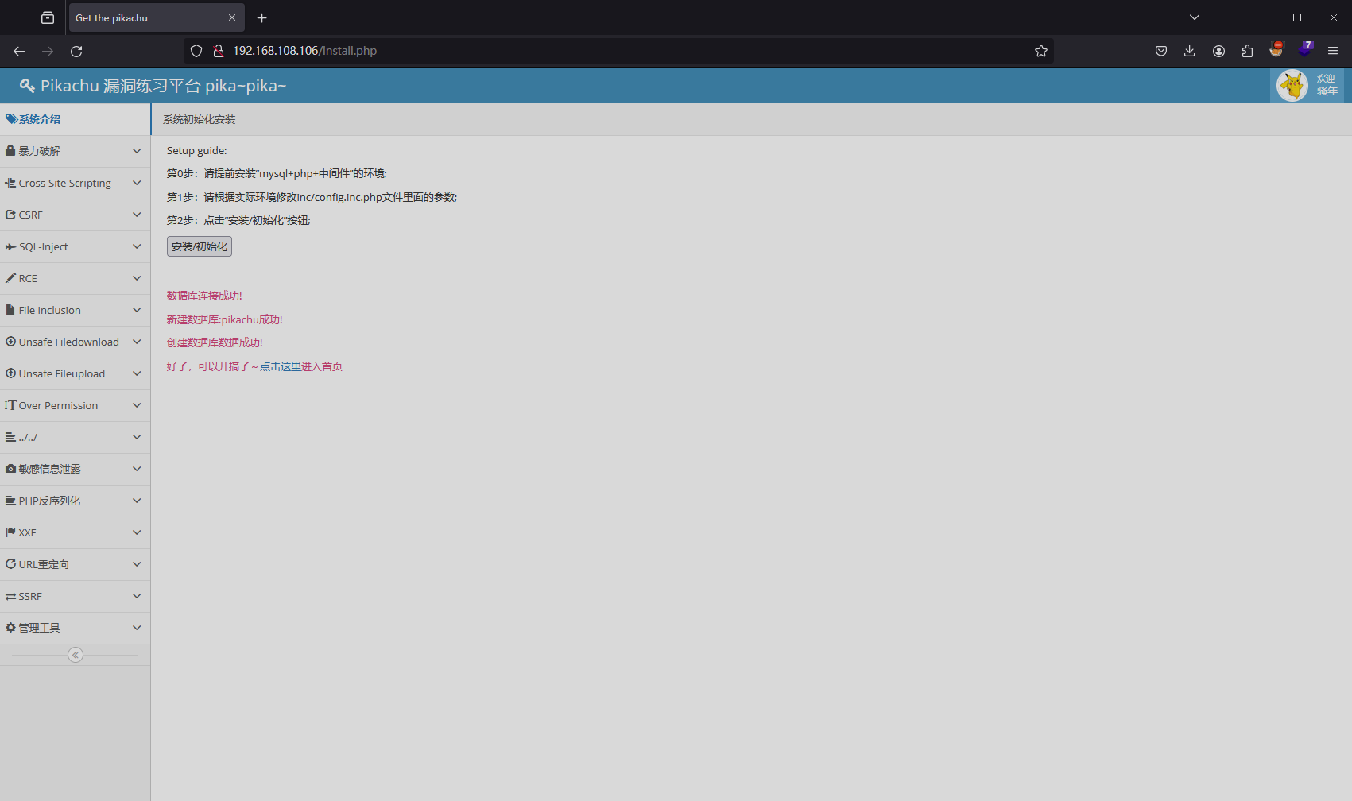
Task: Click the align icon beside ../../ item
Action: pyautogui.click(x=10, y=437)
